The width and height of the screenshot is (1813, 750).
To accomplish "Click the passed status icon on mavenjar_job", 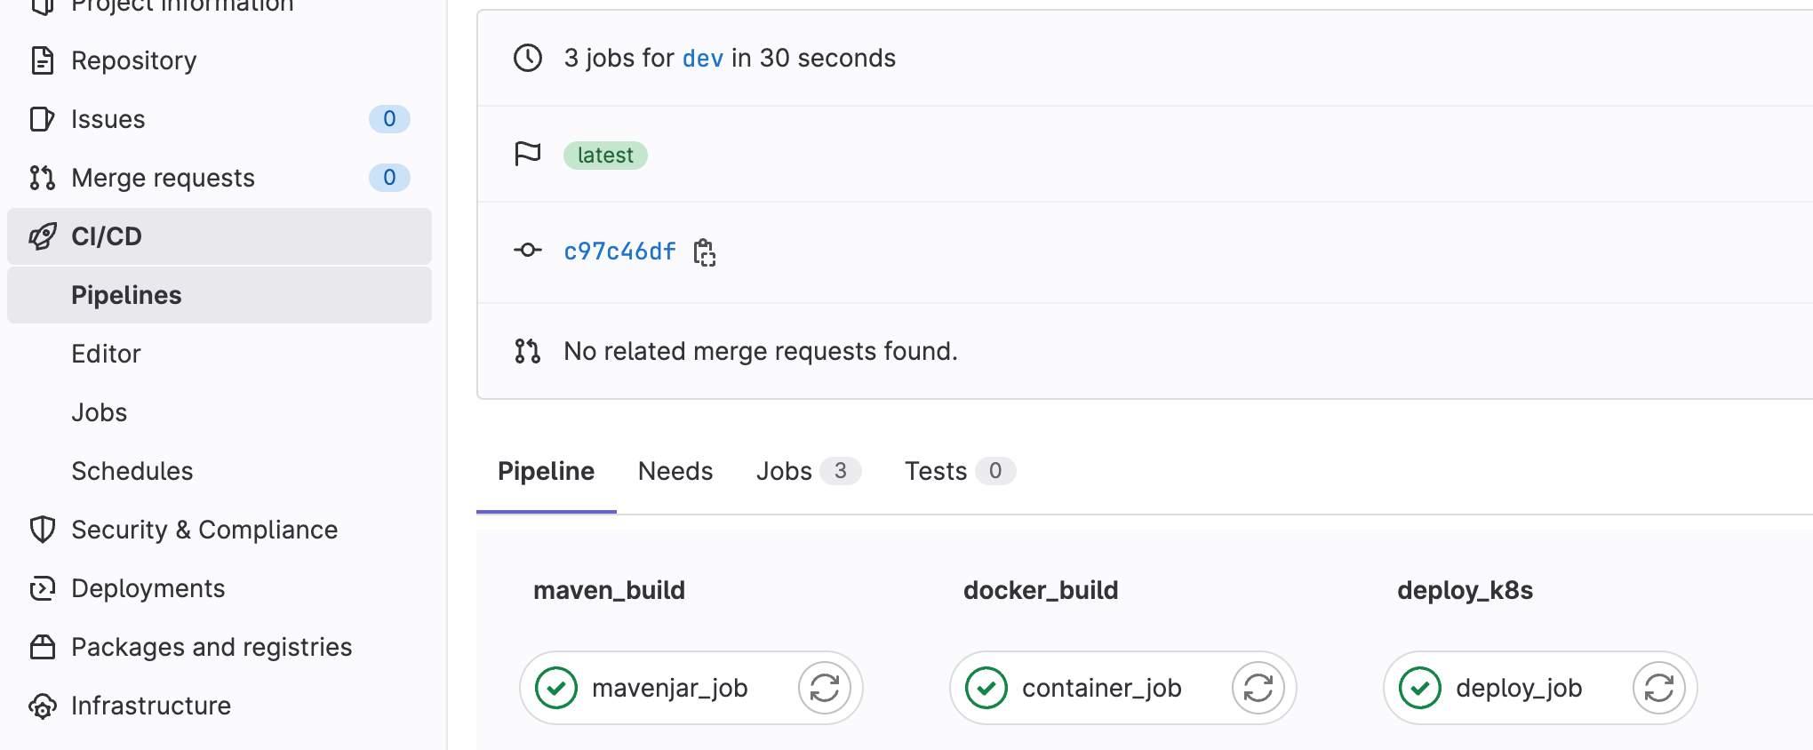I will click(x=556, y=688).
